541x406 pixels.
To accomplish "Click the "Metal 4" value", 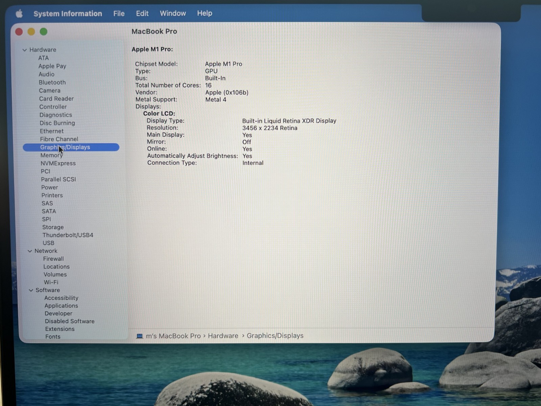I will pyautogui.click(x=216, y=99).
